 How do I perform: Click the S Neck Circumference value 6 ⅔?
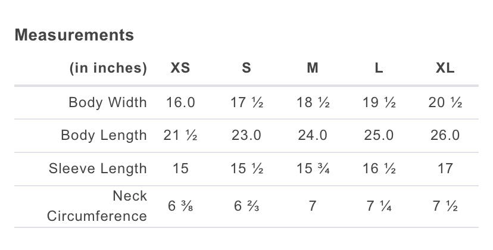click(246, 206)
